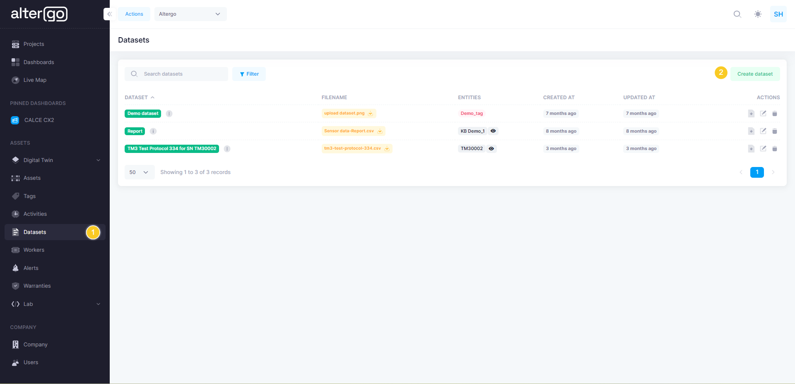Toggle eye icon next to KB Demo_1
795x384 pixels.
pyautogui.click(x=493, y=131)
